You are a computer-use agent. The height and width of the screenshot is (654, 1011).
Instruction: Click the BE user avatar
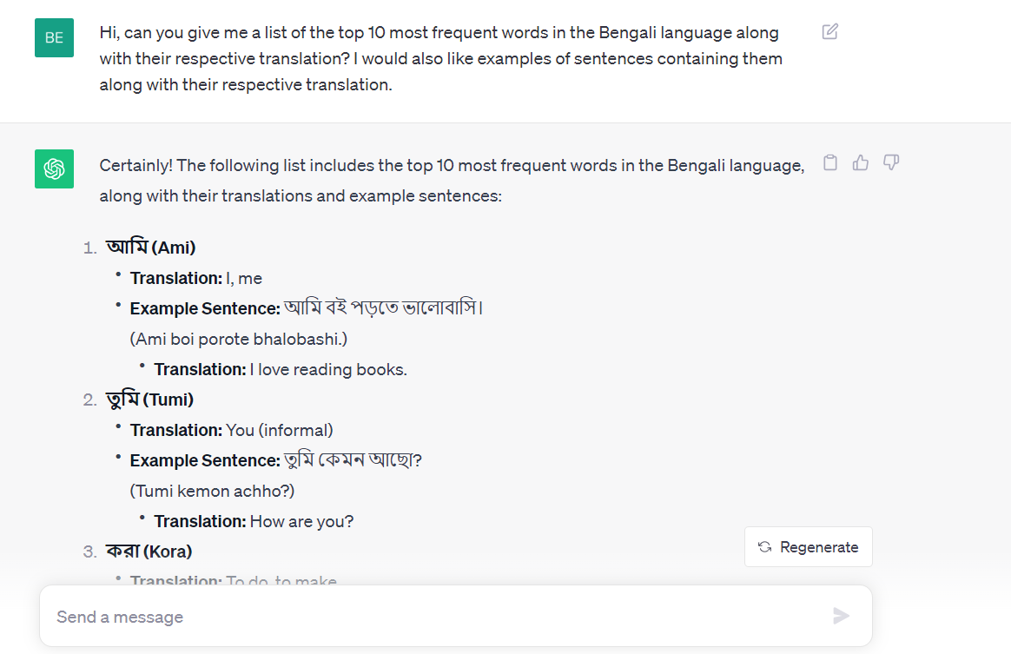point(54,37)
